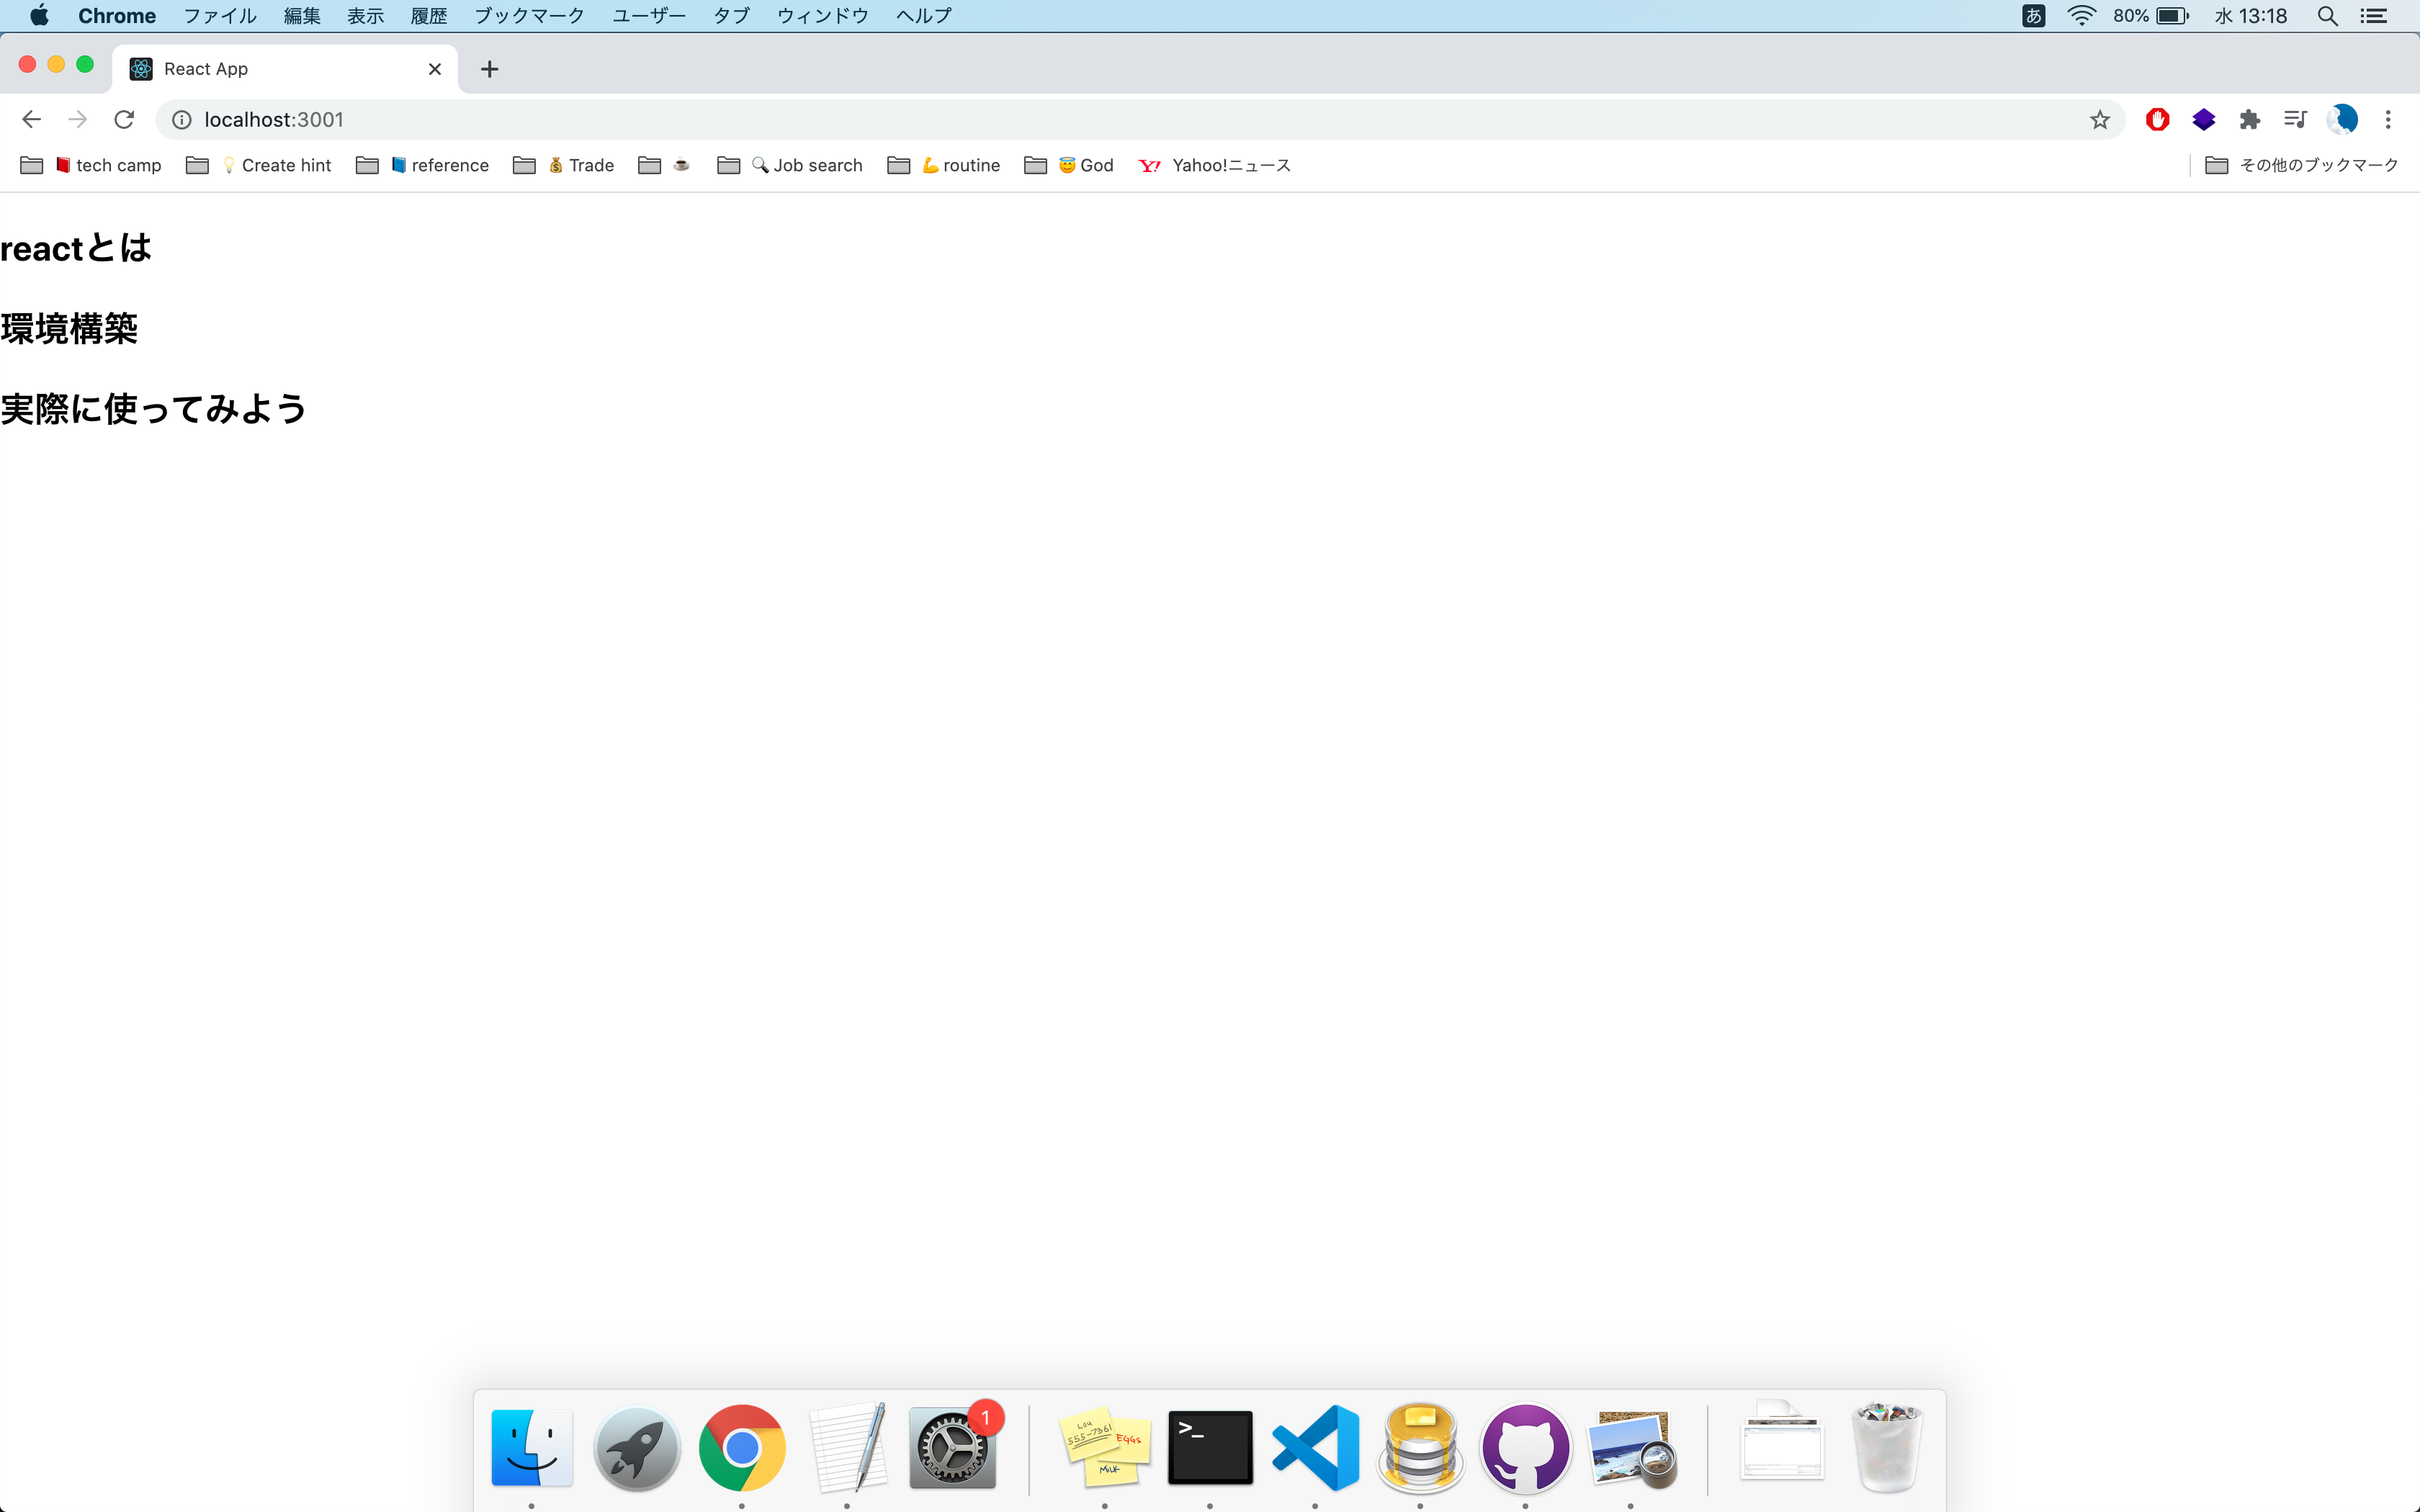
Task: Expand the その他のブックマーク folder
Action: [2315, 165]
